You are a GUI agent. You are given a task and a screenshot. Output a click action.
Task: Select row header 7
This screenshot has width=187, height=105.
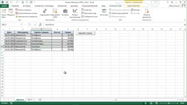click(x=2, y=50)
